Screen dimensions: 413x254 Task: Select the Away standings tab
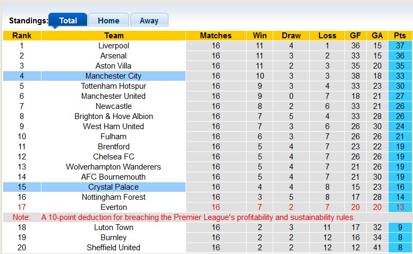[149, 21]
